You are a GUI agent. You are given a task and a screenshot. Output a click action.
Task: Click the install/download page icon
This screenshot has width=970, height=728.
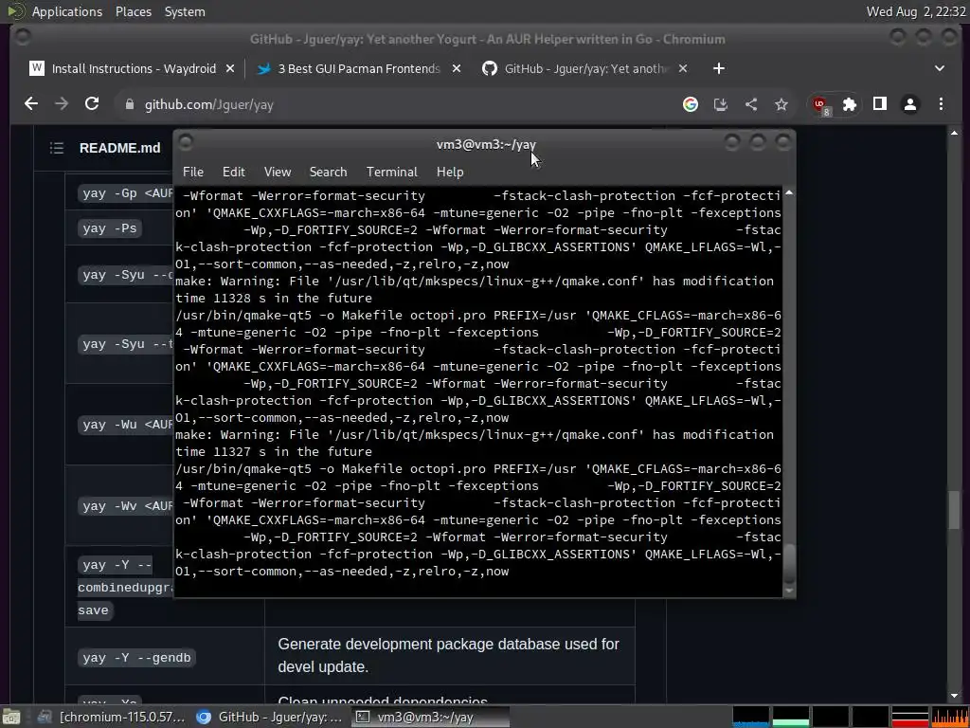click(x=721, y=104)
